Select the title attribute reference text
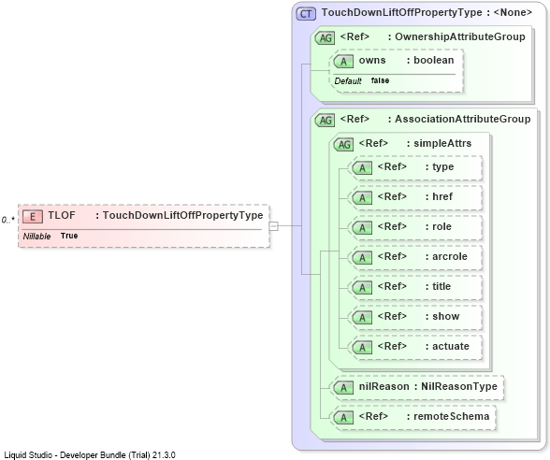Viewport: 550px width, 460px height. pyautogui.click(x=413, y=286)
